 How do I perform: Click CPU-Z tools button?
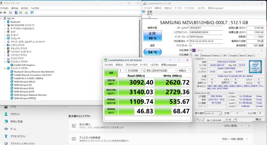click(228, 119)
